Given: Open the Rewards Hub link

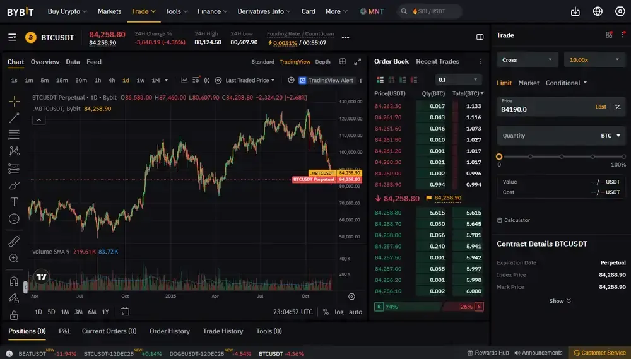Looking at the screenshot, I should 488,353.
